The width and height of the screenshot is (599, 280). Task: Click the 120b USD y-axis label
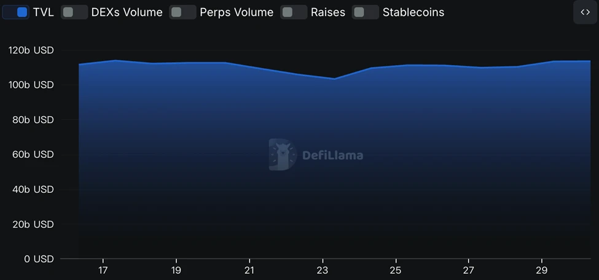pyautogui.click(x=31, y=50)
